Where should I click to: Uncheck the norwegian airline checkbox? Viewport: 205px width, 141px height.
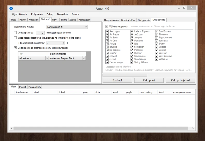pyautogui.click(x=132, y=47)
